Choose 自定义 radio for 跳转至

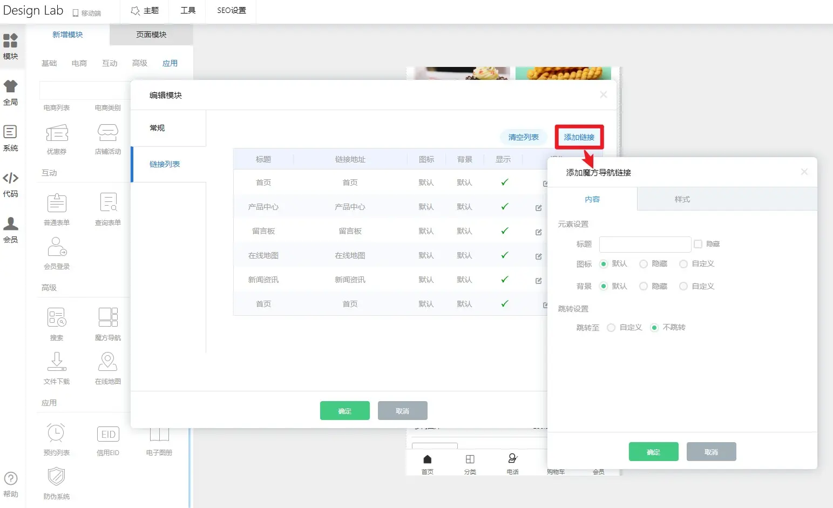coord(611,328)
